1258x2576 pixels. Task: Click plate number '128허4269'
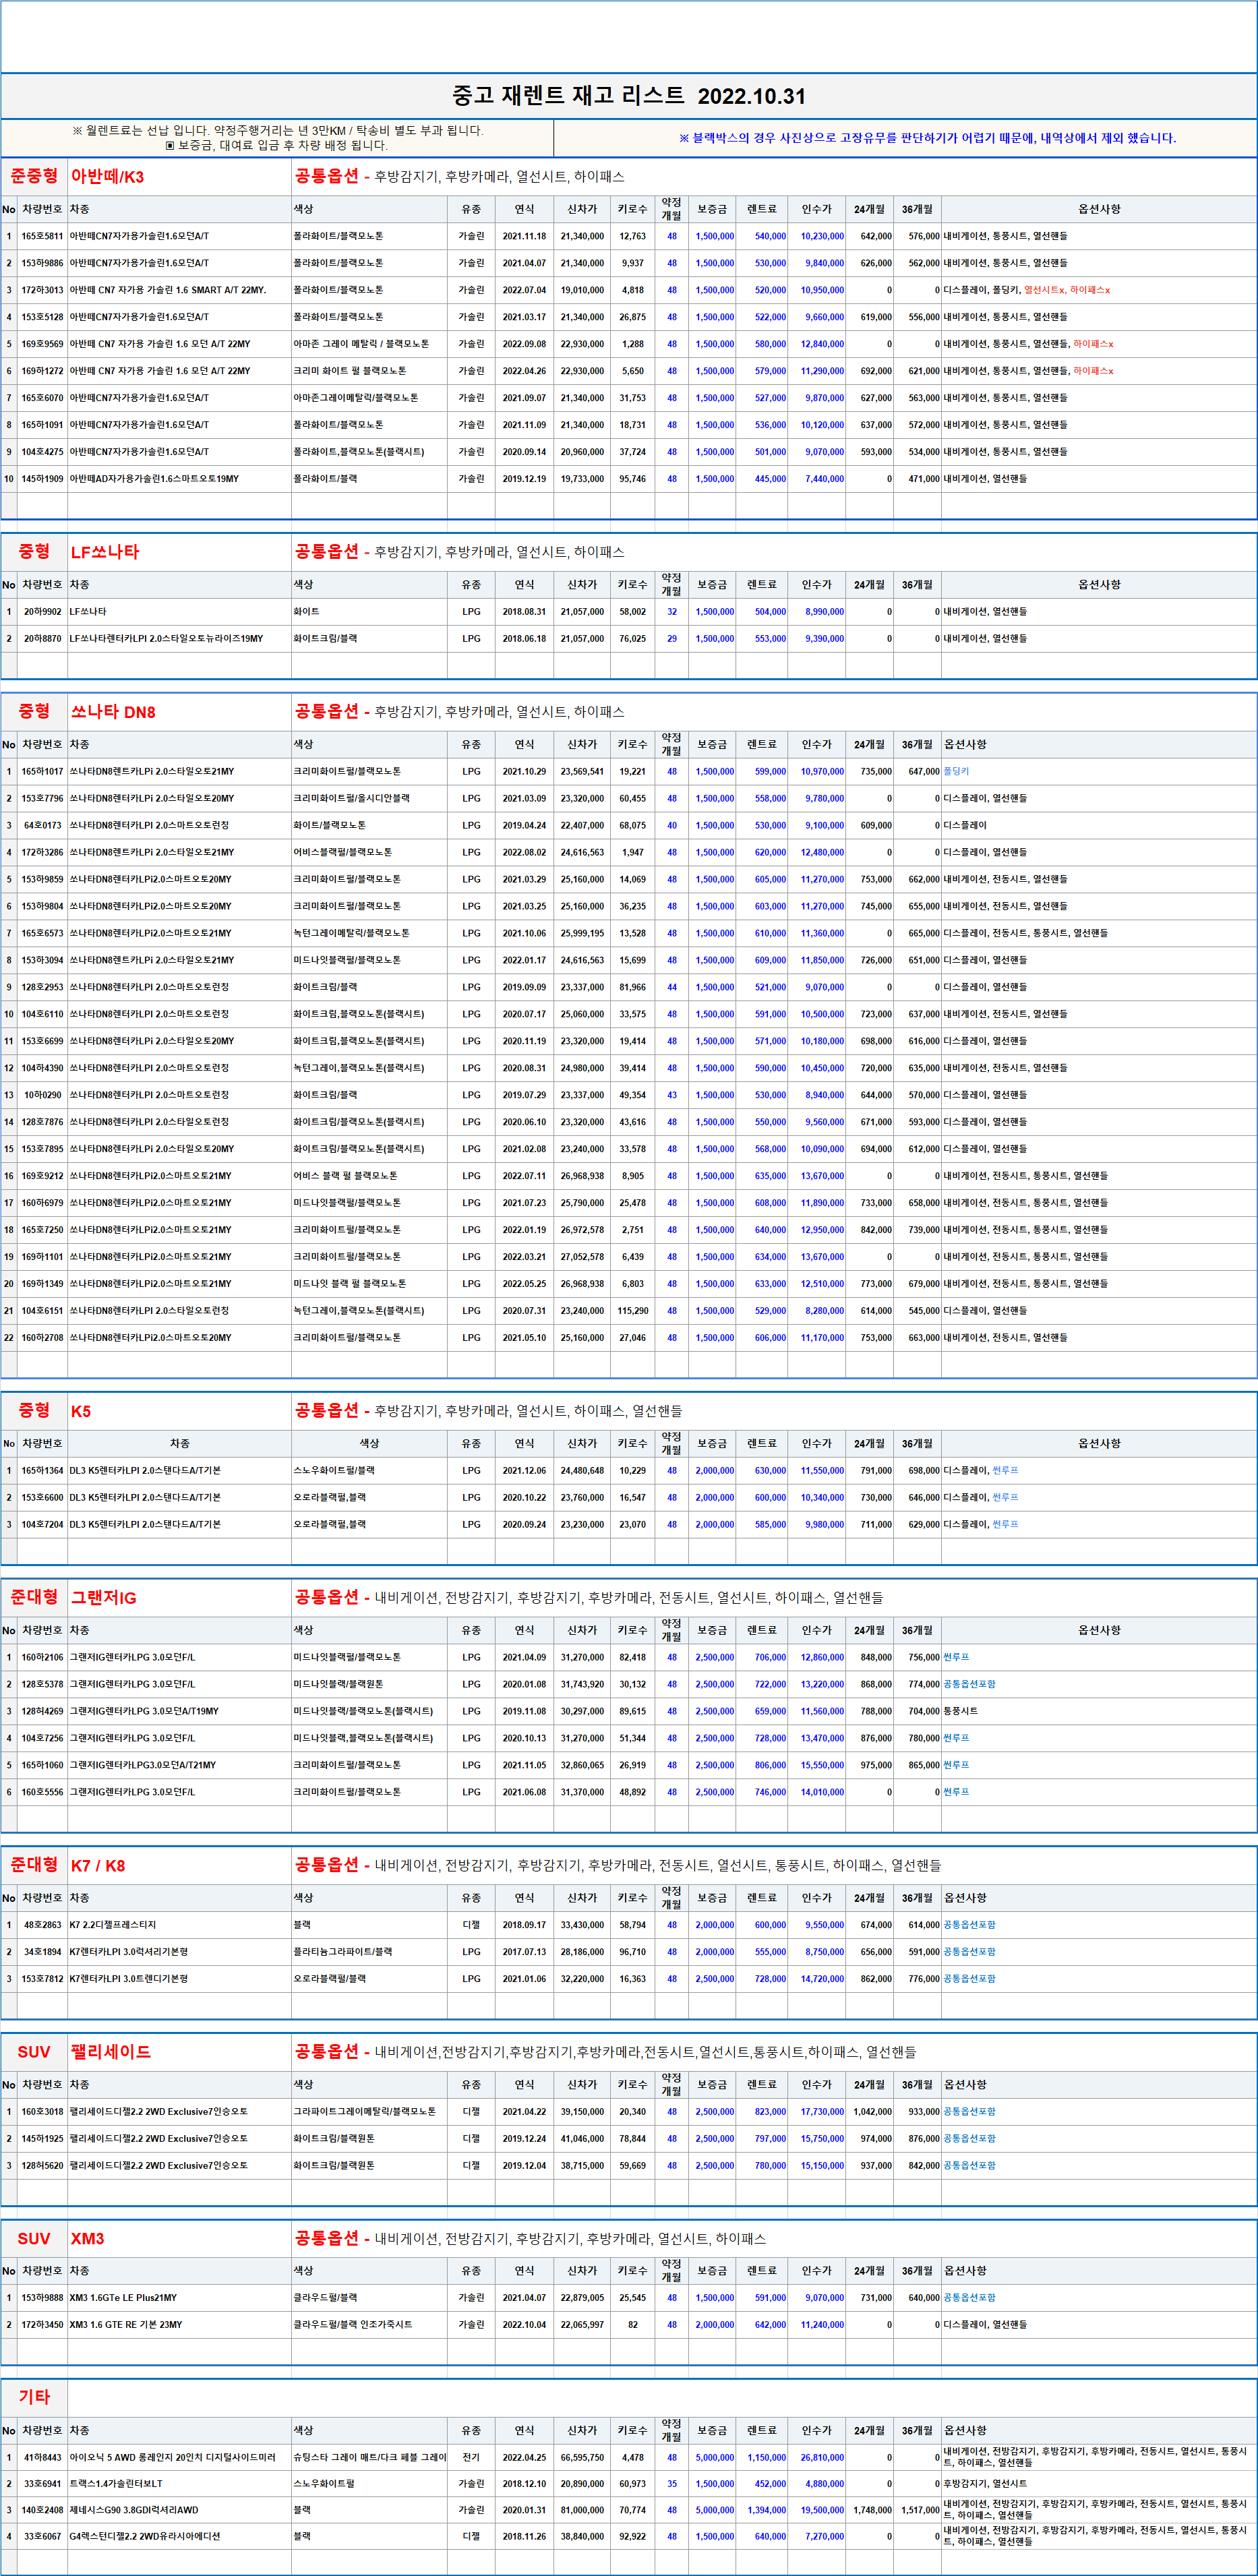[x=42, y=1712]
